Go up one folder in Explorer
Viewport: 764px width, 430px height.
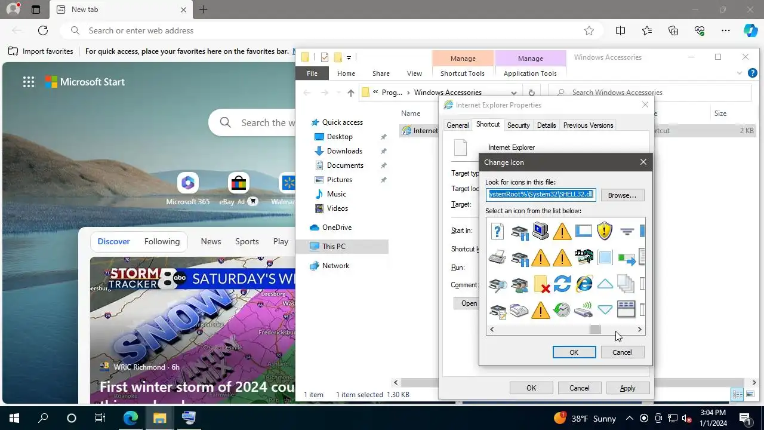click(x=350, y=93)
